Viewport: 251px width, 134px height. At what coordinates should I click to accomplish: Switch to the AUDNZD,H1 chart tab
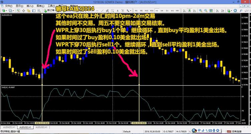[9, 127]
